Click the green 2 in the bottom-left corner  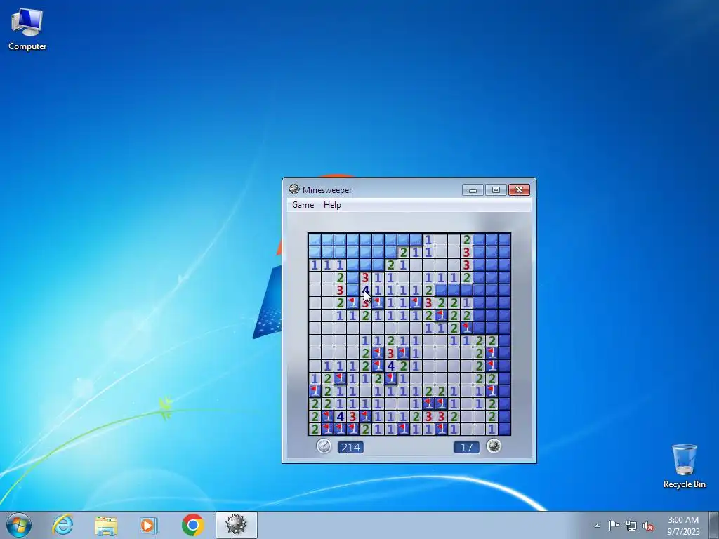pos(315,429)
